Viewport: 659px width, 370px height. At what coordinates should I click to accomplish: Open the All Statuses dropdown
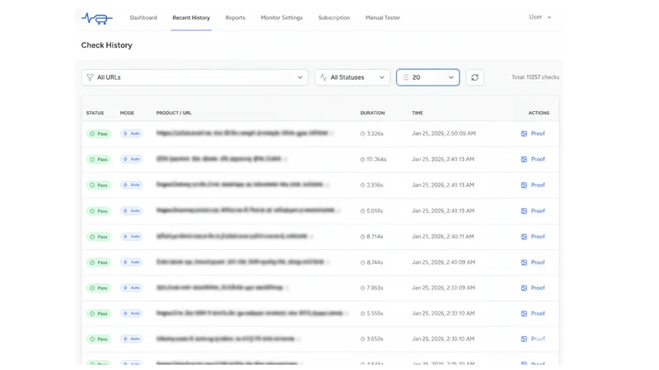click(353, 77)
